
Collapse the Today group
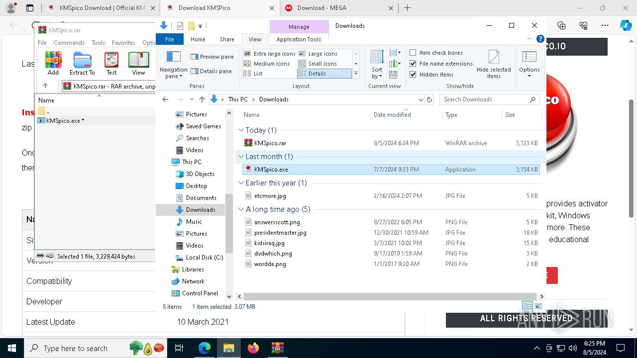coord(241,130)
